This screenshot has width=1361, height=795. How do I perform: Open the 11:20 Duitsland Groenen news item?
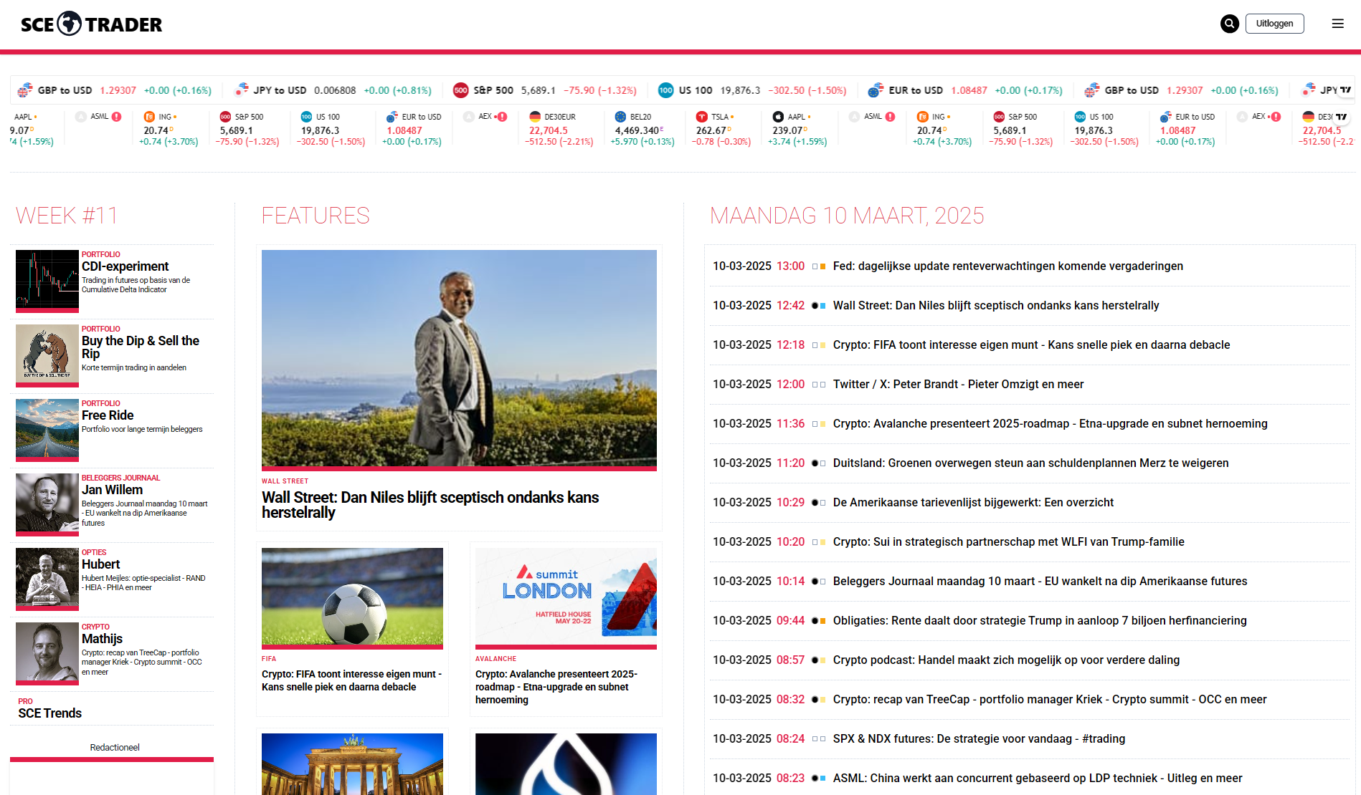1030,463
